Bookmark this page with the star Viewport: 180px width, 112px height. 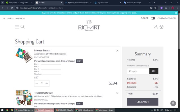click(x=155, y=8)
